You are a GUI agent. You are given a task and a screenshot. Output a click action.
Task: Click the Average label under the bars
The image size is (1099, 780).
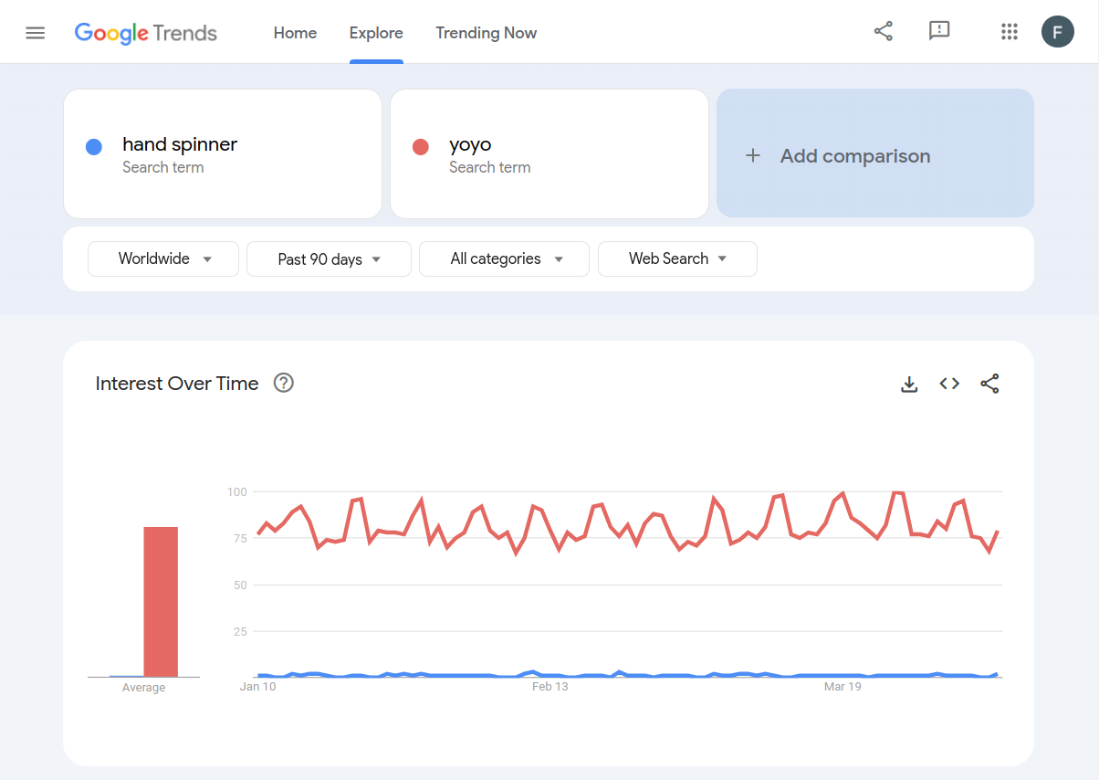tap(143, 688)
